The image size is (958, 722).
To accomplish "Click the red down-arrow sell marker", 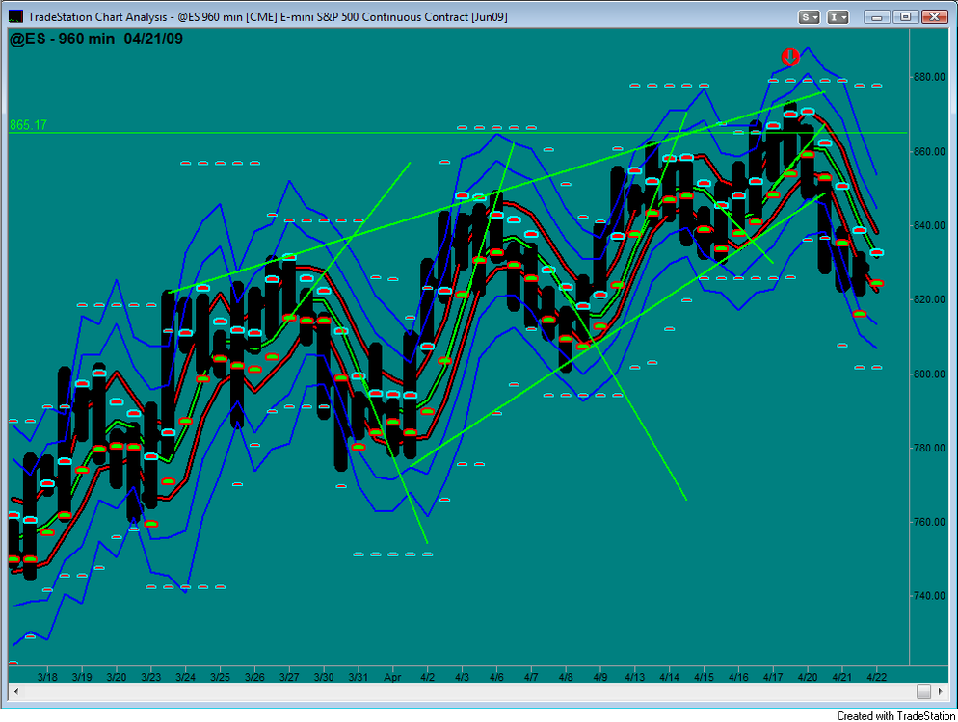I will coord(790,58).
